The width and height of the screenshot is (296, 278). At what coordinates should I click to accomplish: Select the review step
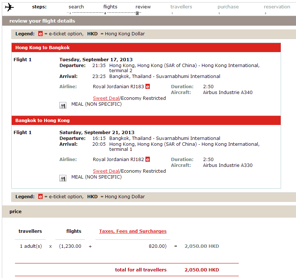coord(143,7)
